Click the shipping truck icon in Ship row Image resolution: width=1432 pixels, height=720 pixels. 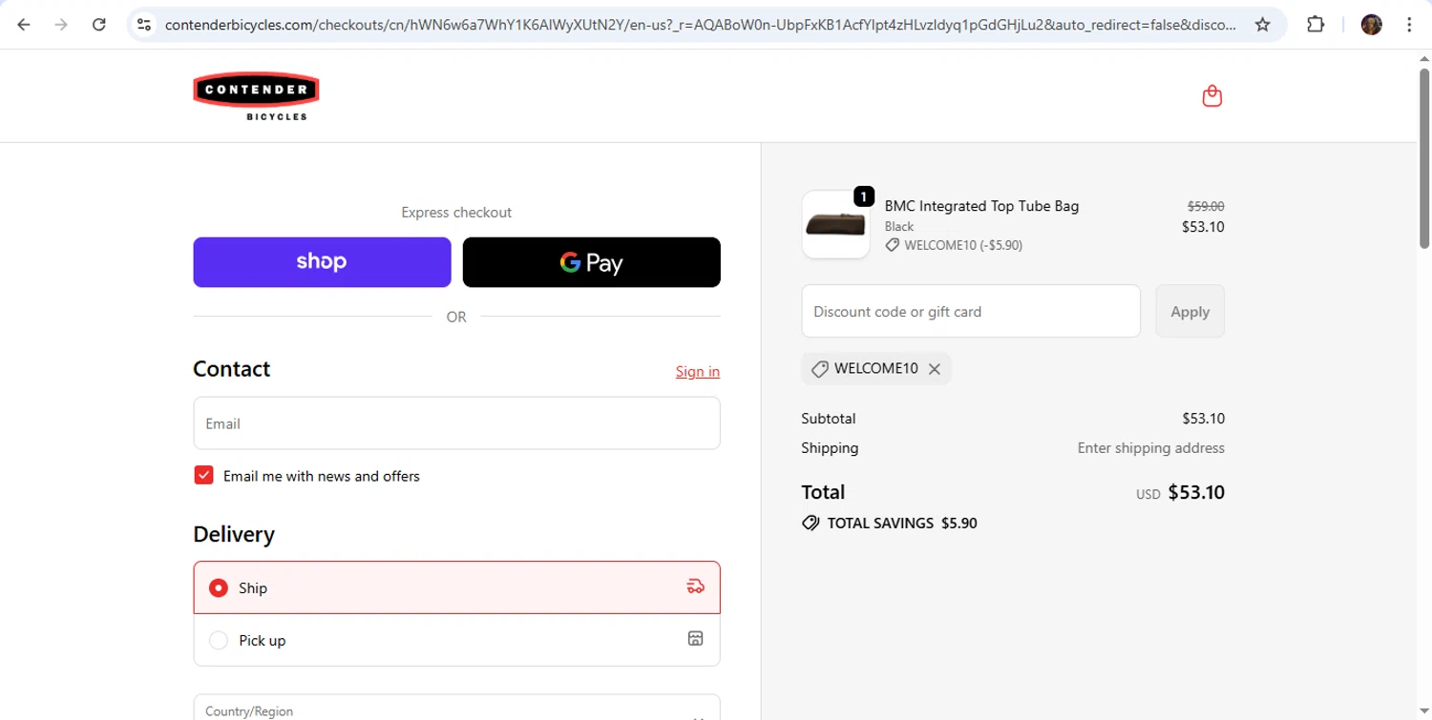pyautogui.click(x=696, y=586)
